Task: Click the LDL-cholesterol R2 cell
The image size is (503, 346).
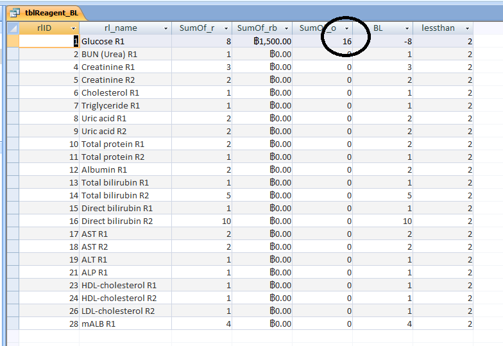Action: pos(126,311)
